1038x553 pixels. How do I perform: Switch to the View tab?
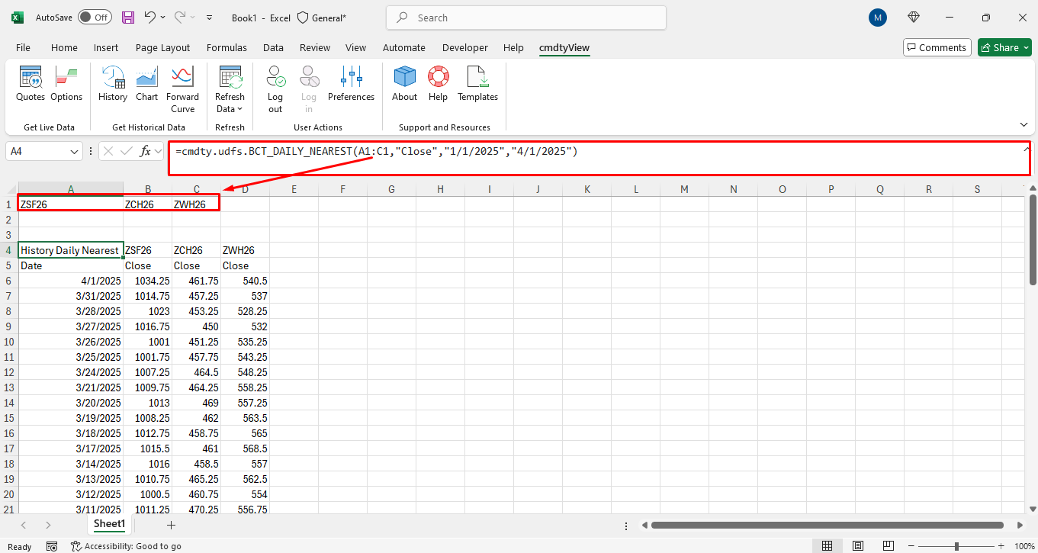click(x=355, y=47)
